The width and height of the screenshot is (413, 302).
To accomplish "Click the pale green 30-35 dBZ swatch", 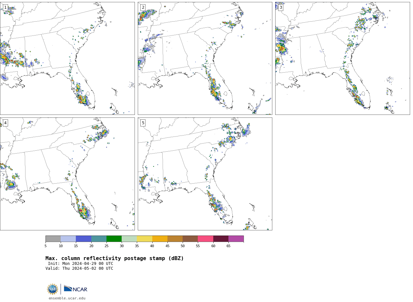I will (x=129, y=239).
